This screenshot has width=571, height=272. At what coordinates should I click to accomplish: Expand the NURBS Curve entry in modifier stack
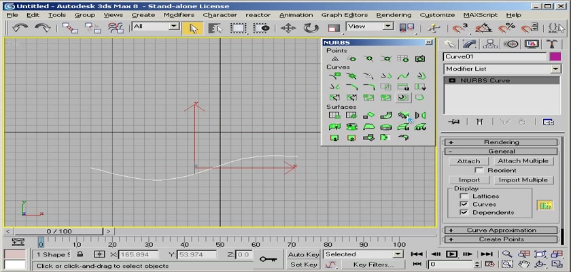[x=452, y=80]
